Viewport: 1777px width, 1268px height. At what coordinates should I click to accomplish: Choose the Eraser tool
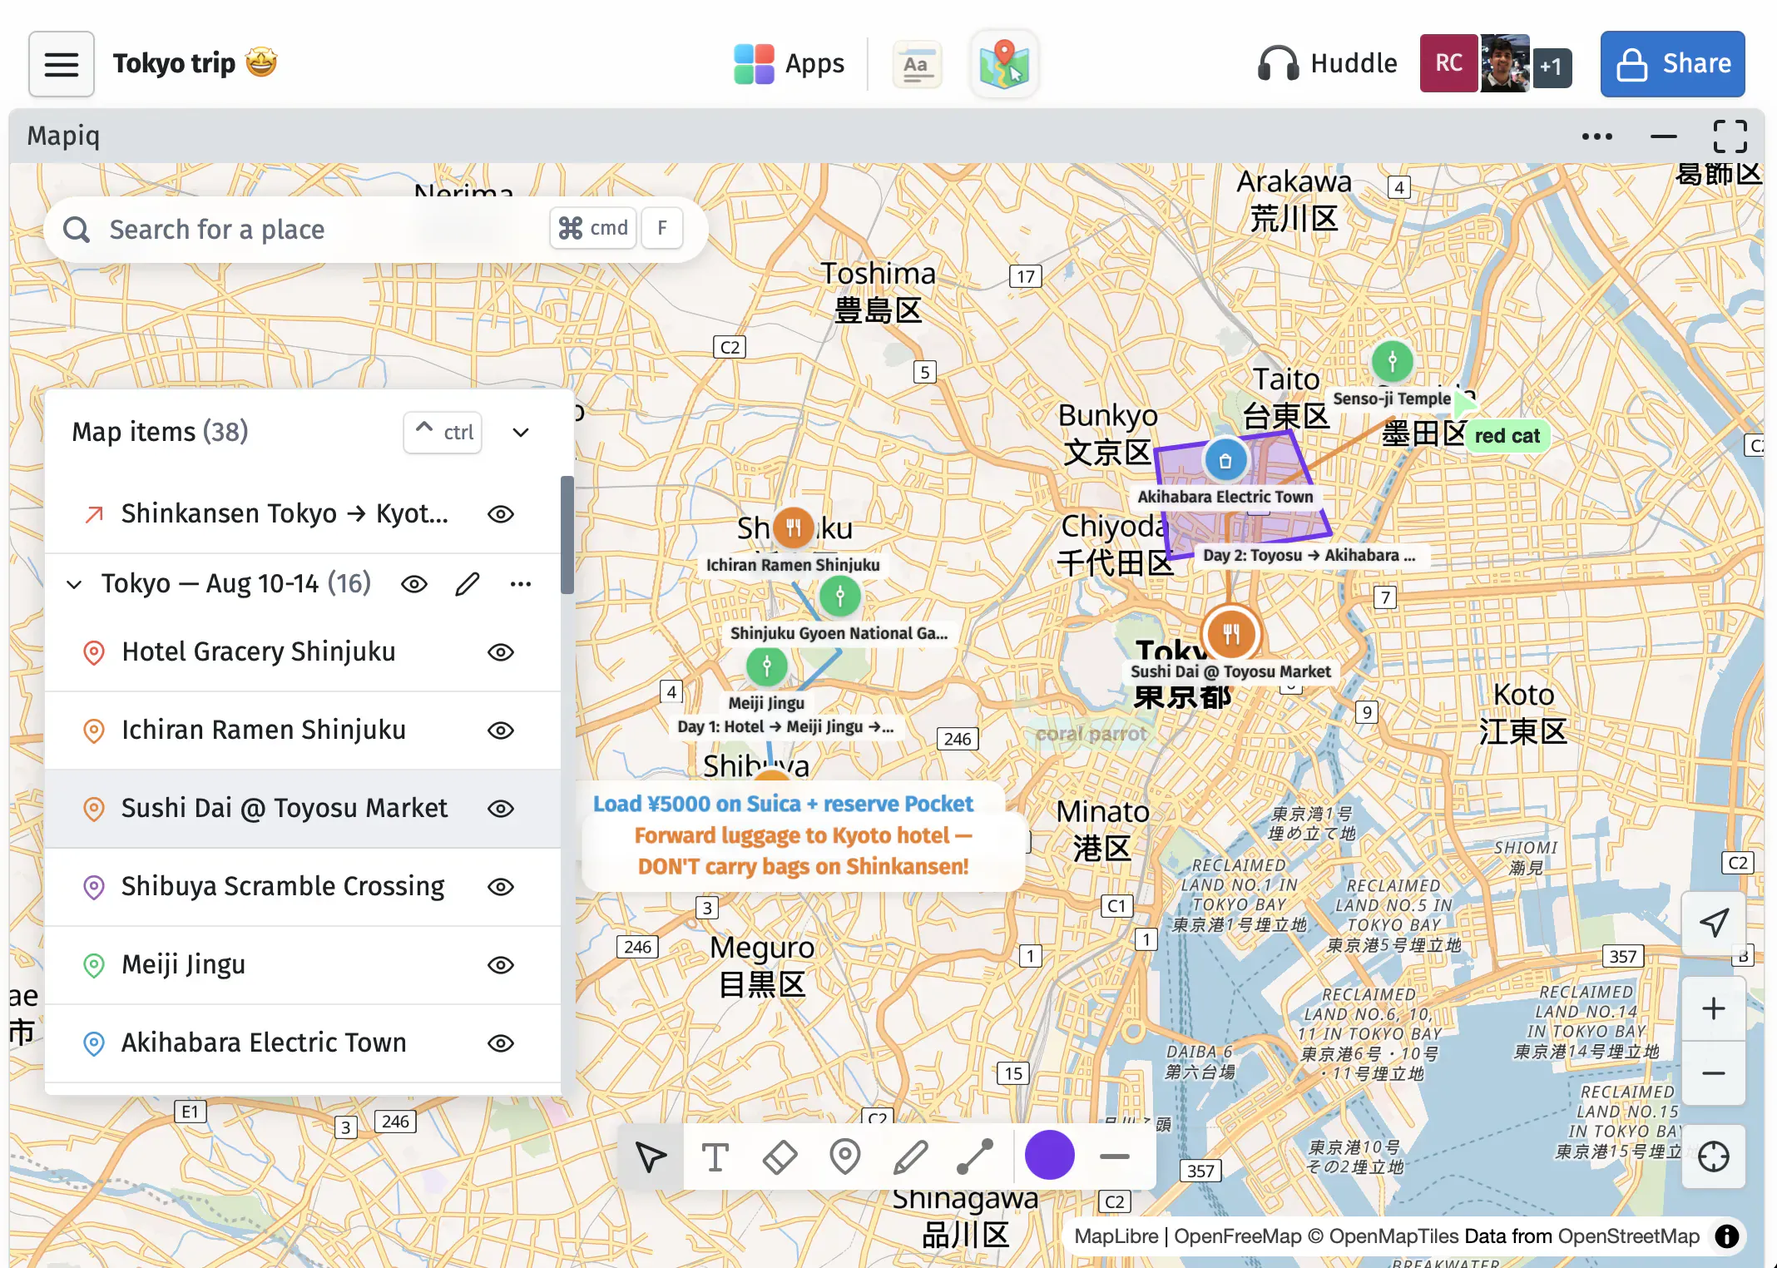pos(780,1157)
